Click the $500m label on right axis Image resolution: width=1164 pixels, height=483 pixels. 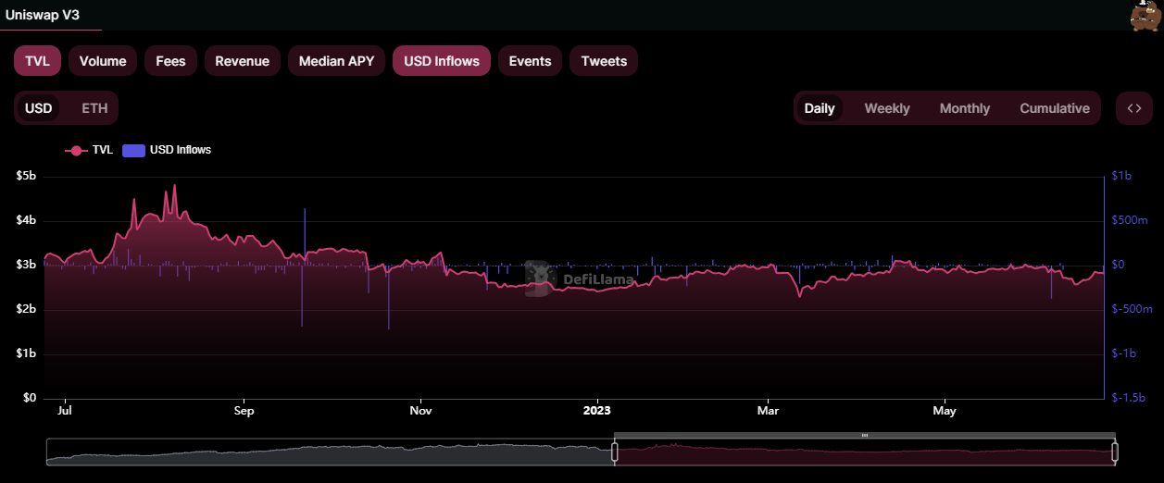(x=1130, y=220)
